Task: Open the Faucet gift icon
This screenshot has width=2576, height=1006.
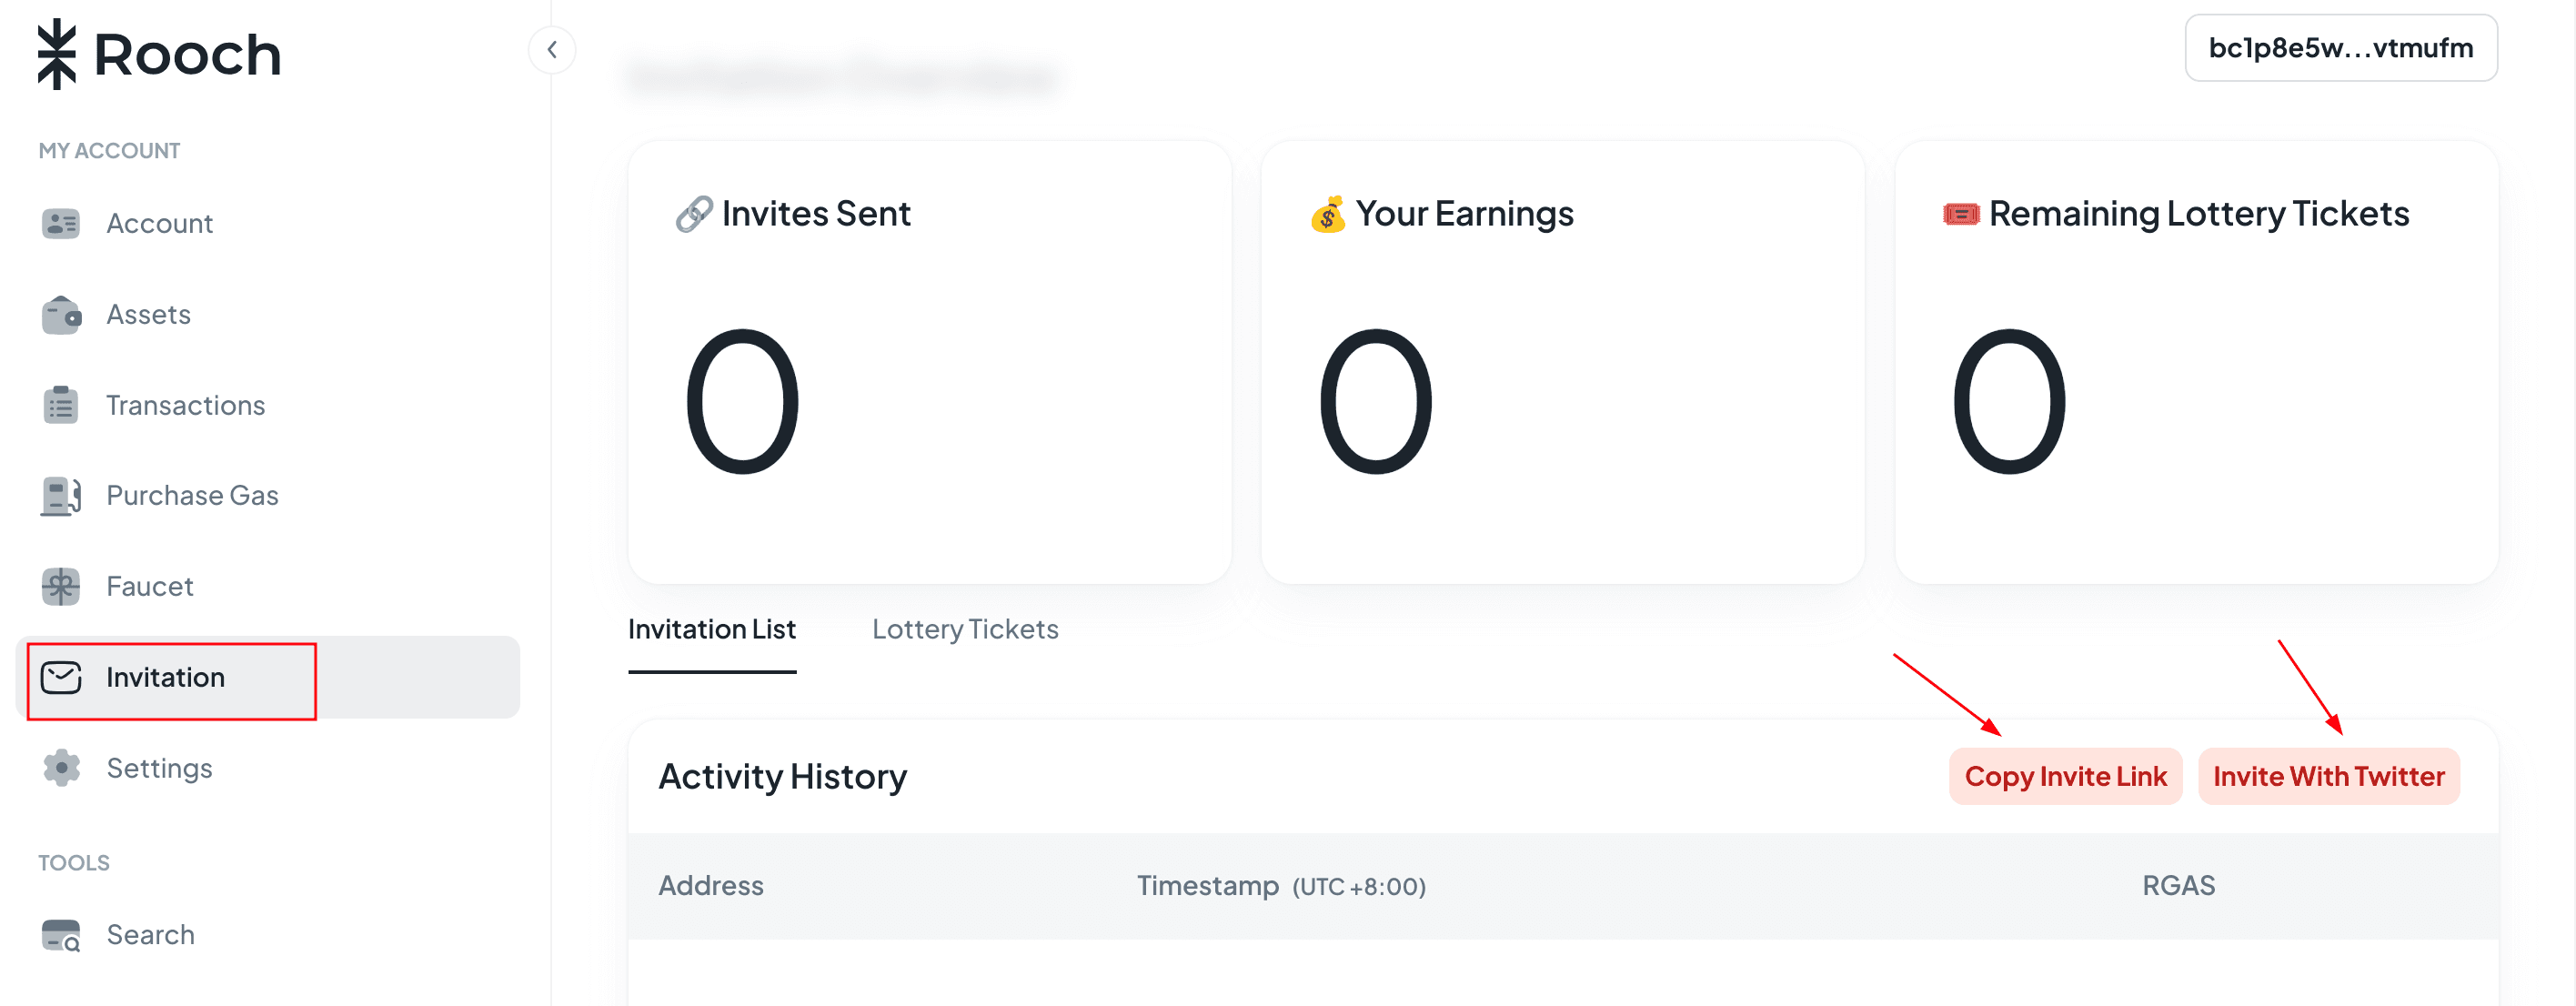Action: click(61, 586)
